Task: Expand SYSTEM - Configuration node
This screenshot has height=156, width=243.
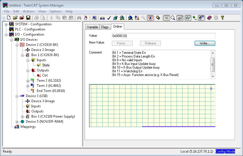Action: [6, 24]
